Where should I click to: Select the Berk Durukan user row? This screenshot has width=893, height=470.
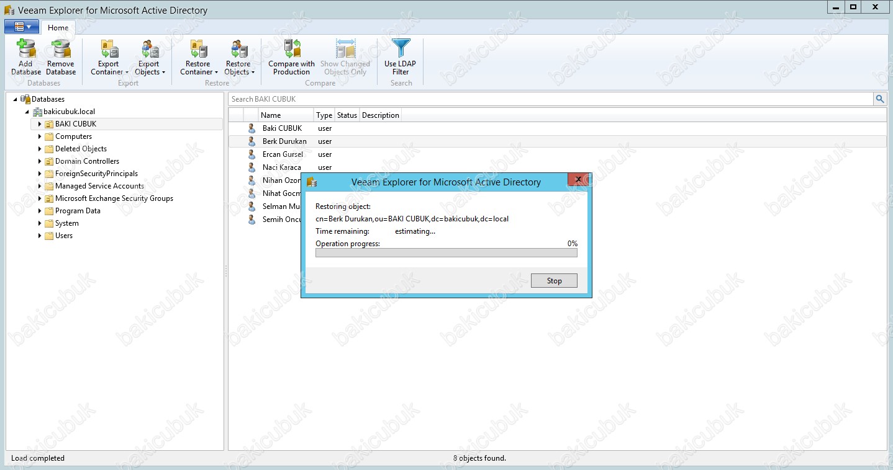point(557,141)
